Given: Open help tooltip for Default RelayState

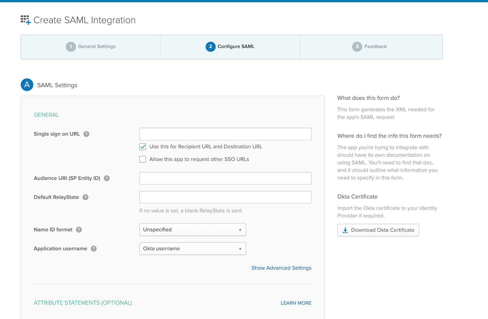Looking at the screenshot, I should pyautogui.click(x=85, y=197).
